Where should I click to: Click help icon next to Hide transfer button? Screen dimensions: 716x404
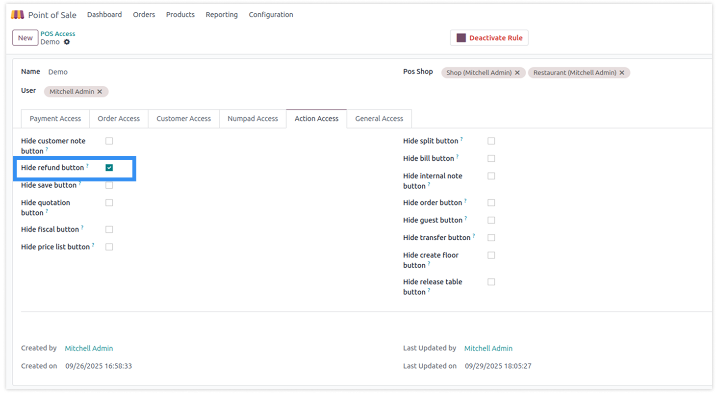(x=474, y=236)
